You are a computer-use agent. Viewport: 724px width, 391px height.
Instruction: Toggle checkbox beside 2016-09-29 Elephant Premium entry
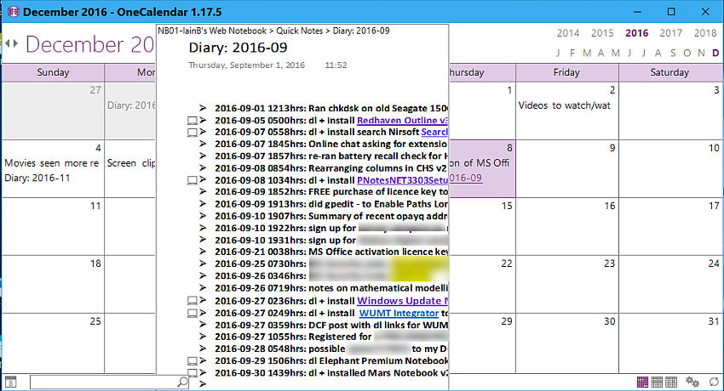pos(192,361)
